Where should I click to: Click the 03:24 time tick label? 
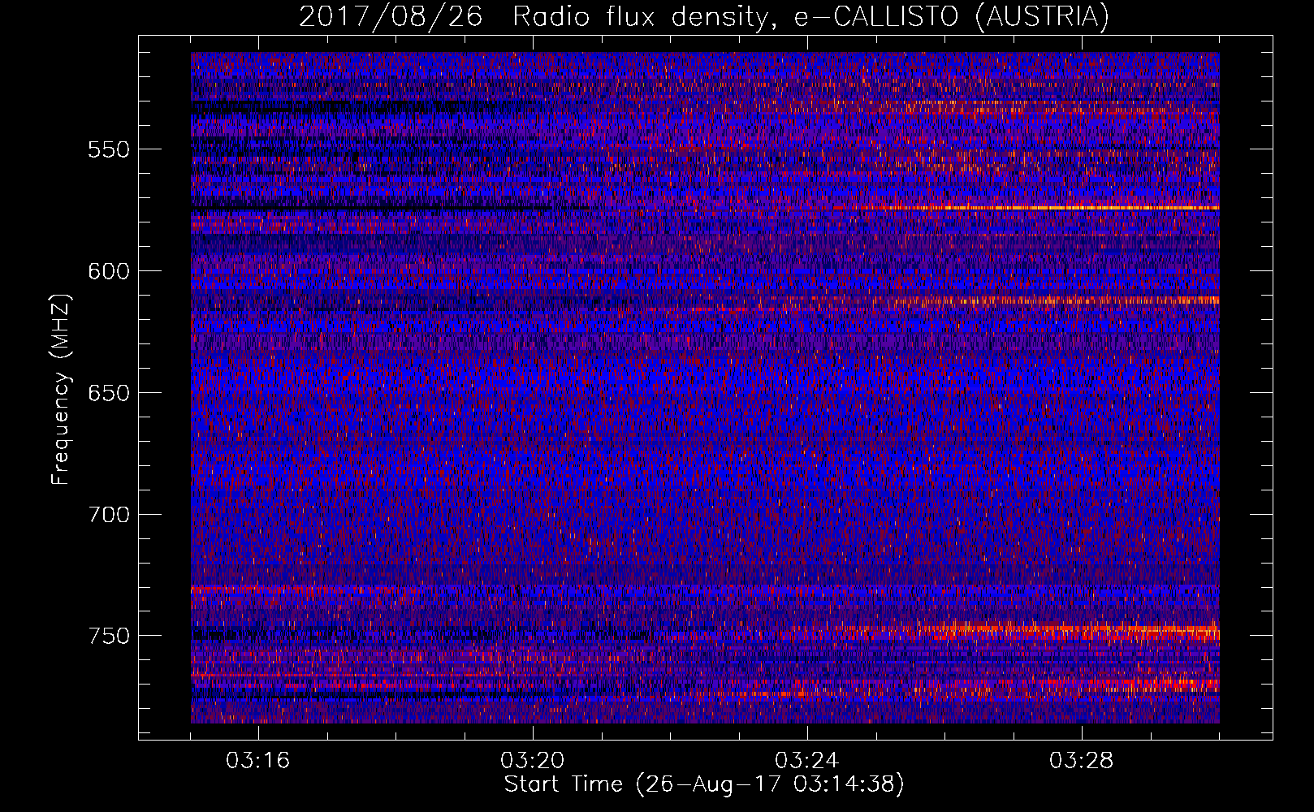[807, 761]
